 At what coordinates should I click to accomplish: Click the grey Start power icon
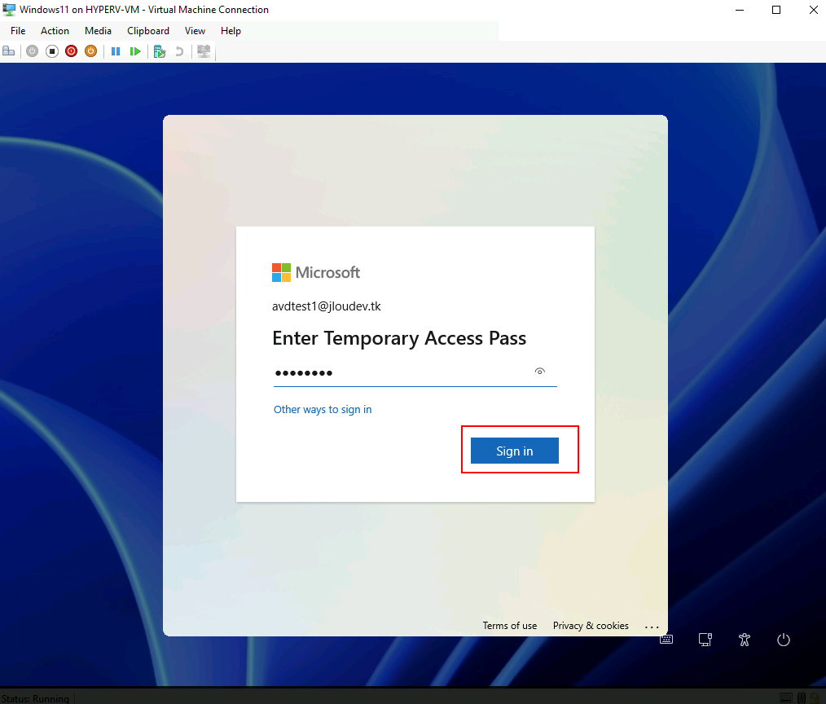32,51
